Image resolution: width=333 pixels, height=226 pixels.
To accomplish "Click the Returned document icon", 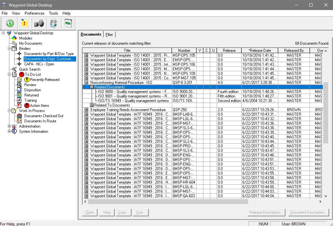I will point(19,95).
